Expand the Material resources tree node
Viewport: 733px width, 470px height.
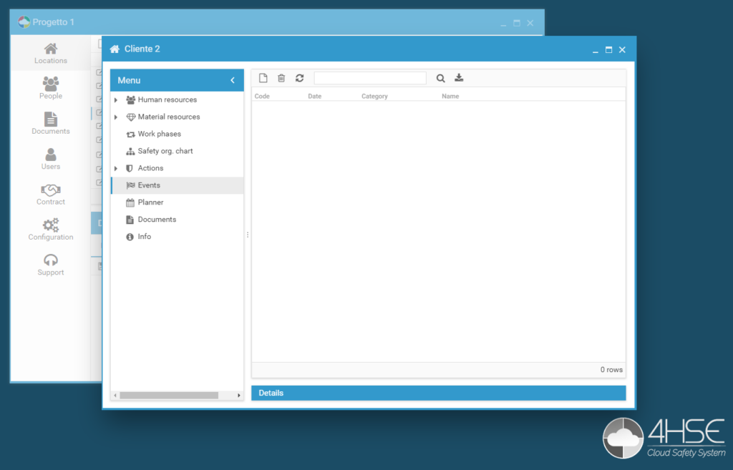pyautogui.click(x=116, y=117)
